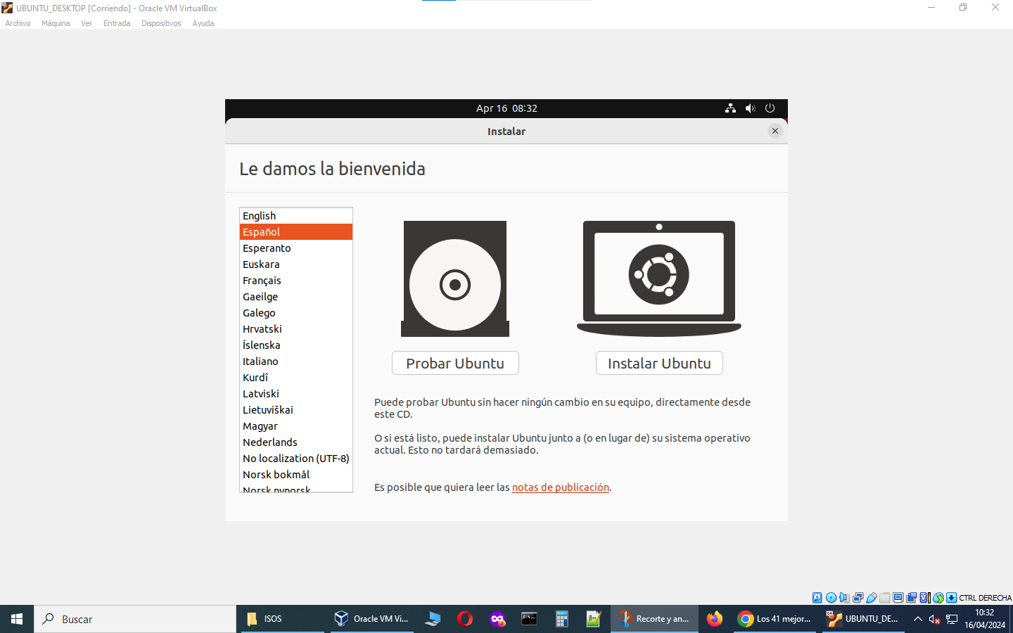Open the network status icon in top bar
The width and height of the screenshot is (1013, 633).
730,108
